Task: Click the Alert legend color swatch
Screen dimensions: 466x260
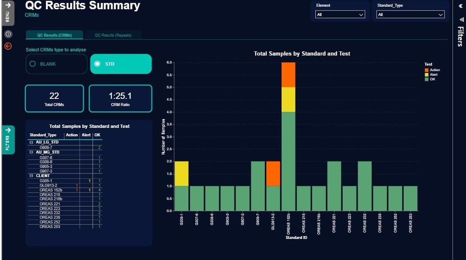Action: 426,74
